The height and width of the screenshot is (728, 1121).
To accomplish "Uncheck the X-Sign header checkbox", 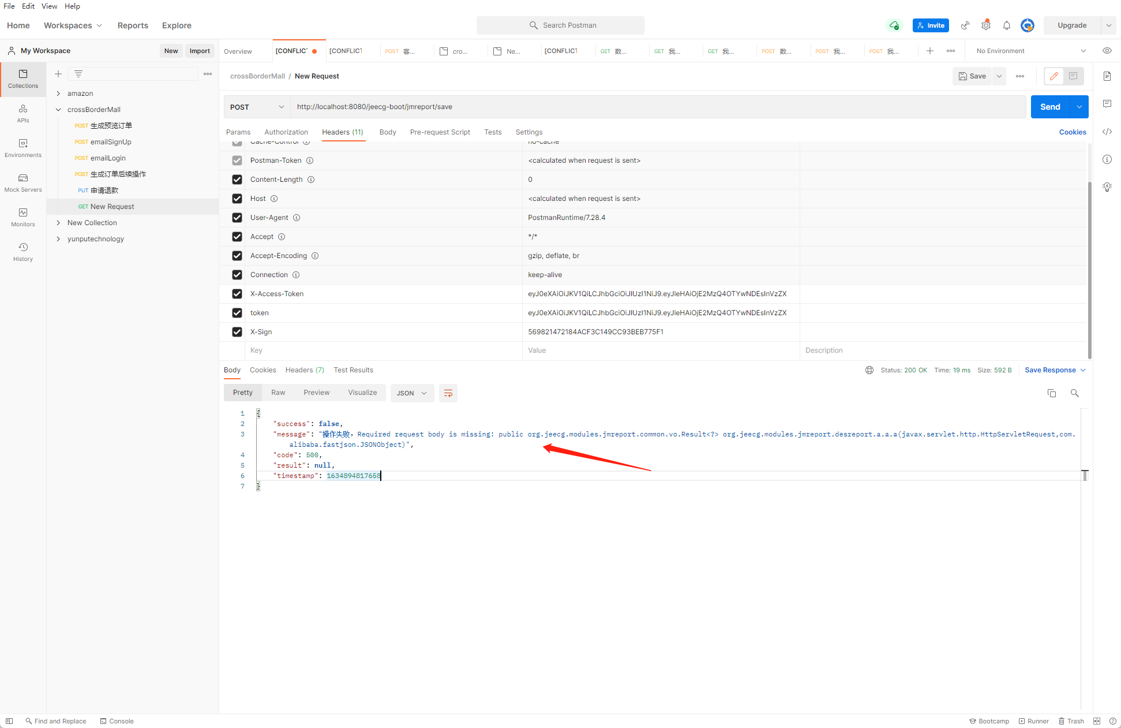I will tap(237, 332).
